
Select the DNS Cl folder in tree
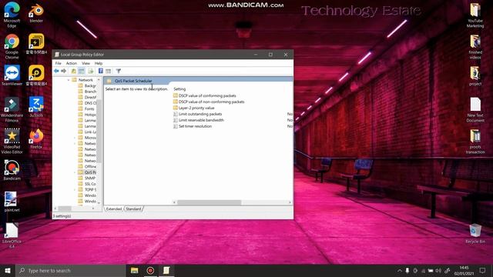click(x=87, y=103)
